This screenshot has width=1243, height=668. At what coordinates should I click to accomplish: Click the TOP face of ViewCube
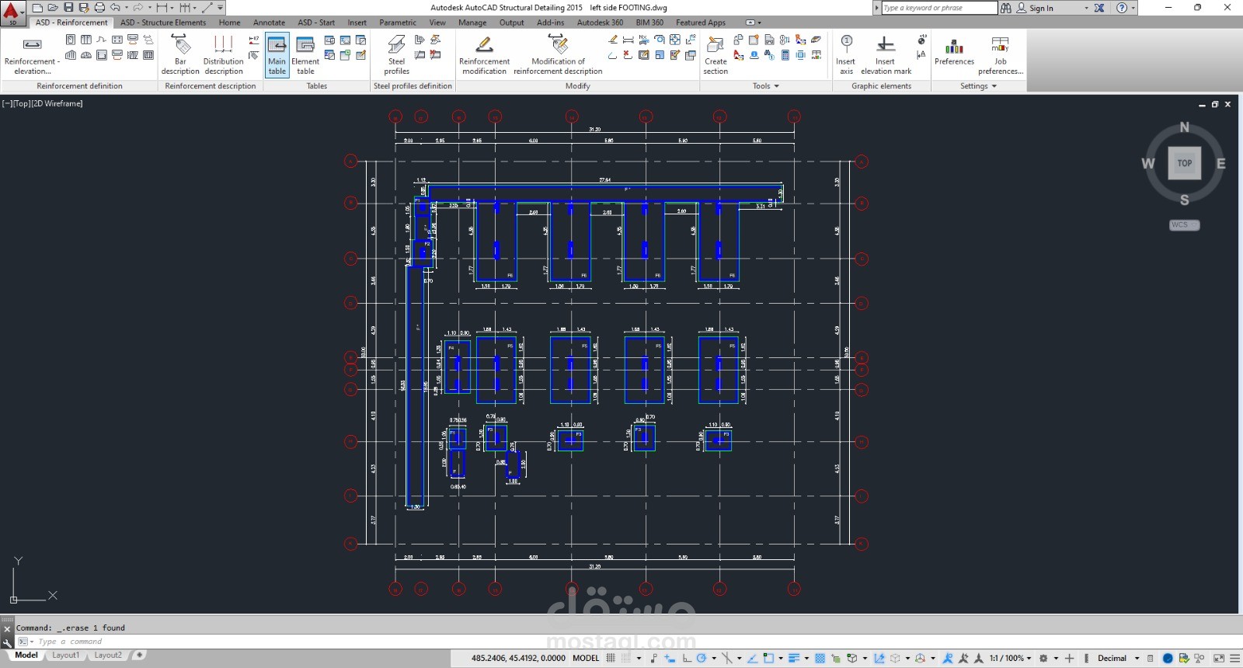coord(1184,163)
